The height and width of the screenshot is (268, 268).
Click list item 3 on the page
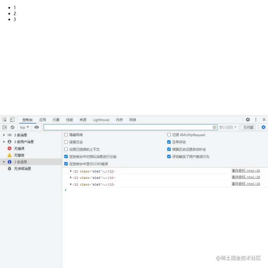tap(15, 19)
